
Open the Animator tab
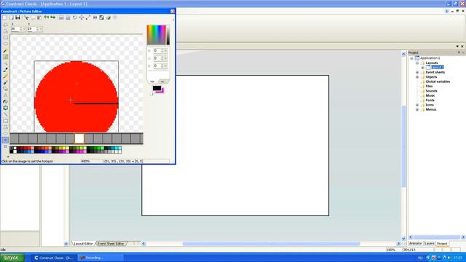[x=416, y=243]
